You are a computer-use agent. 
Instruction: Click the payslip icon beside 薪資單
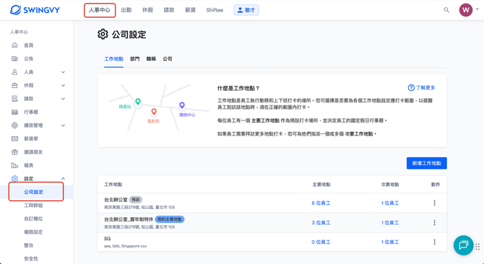coord(14,138)
